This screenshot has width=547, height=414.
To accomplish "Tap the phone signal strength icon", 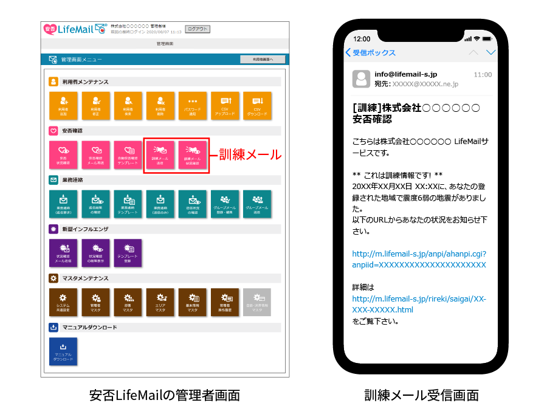I will (x=468, y=39).
